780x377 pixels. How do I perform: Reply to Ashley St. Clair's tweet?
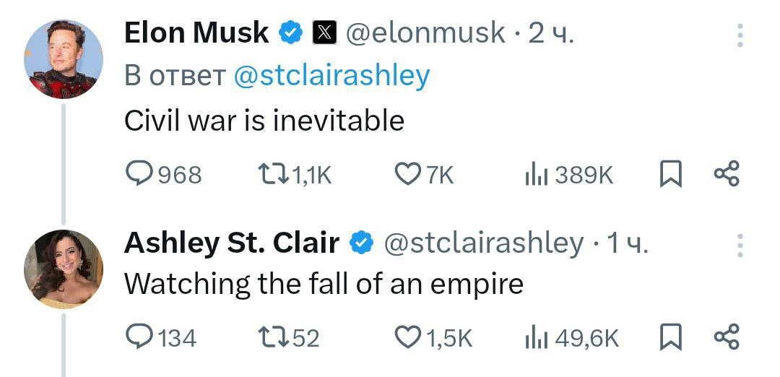(139, 337)
